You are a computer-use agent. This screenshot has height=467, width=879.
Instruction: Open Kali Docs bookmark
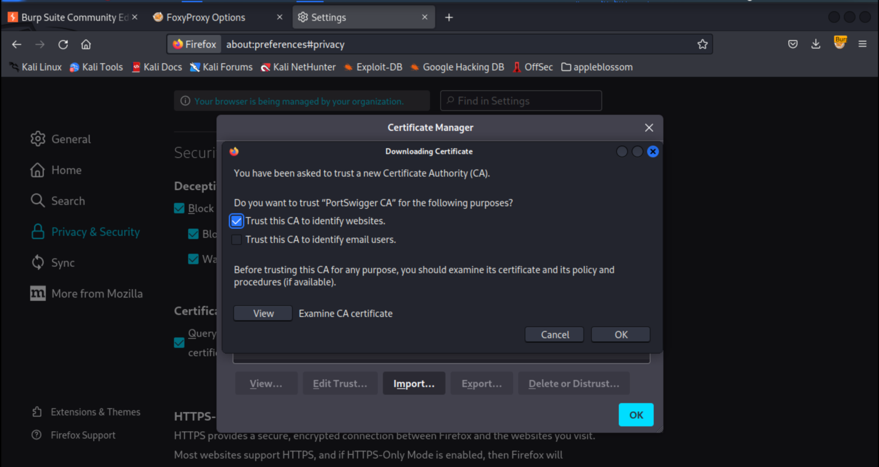point(157,67)
